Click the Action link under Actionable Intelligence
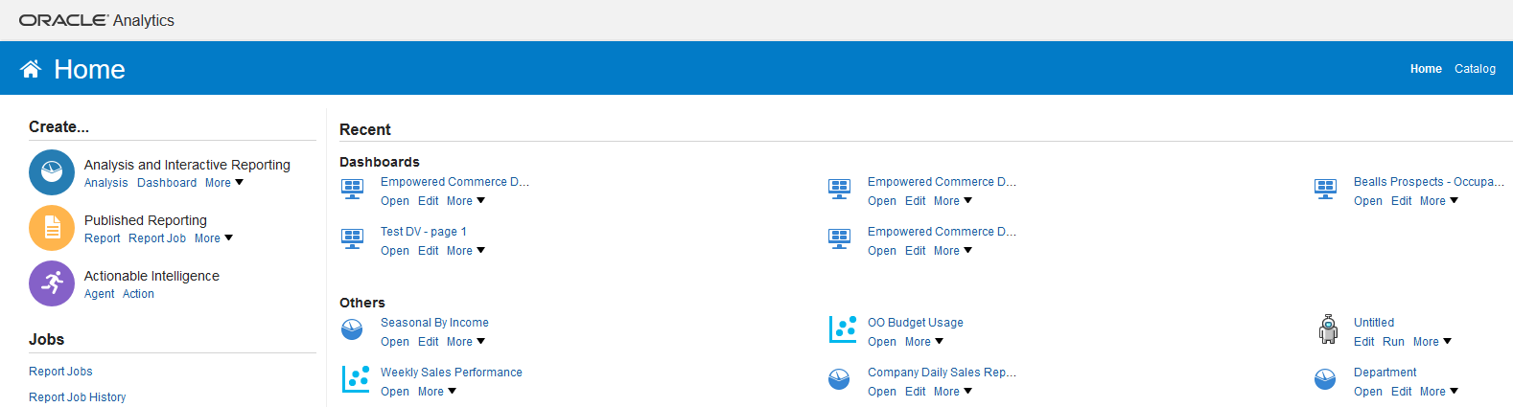Viewport: 1513px width, 407px height. (x=138, y=294)
